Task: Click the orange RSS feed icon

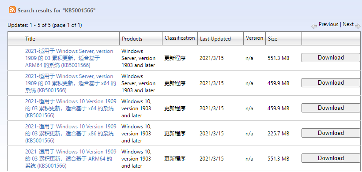Action: click(x=12, y=10)
